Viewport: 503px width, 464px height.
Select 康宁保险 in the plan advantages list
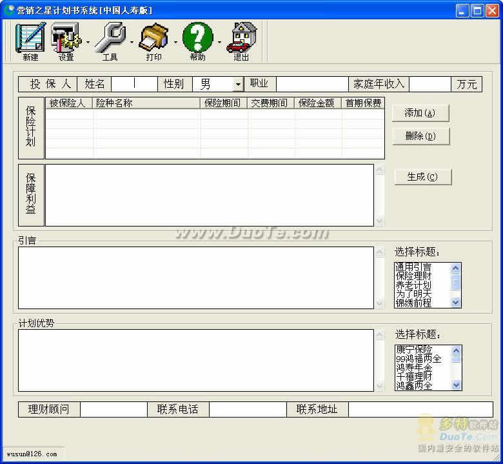pos(413,350)
